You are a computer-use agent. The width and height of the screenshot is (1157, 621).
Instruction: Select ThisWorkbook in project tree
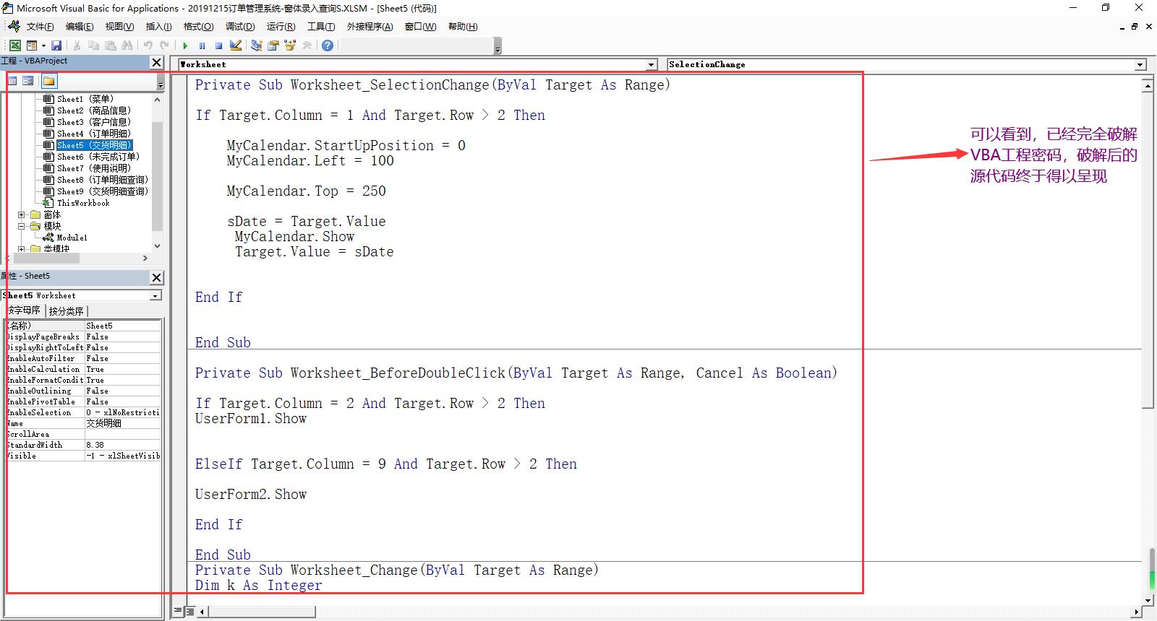(x=83, y=203)
